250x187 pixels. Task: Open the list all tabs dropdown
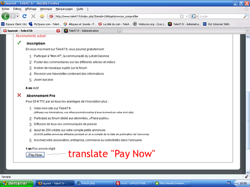point(247,31)
